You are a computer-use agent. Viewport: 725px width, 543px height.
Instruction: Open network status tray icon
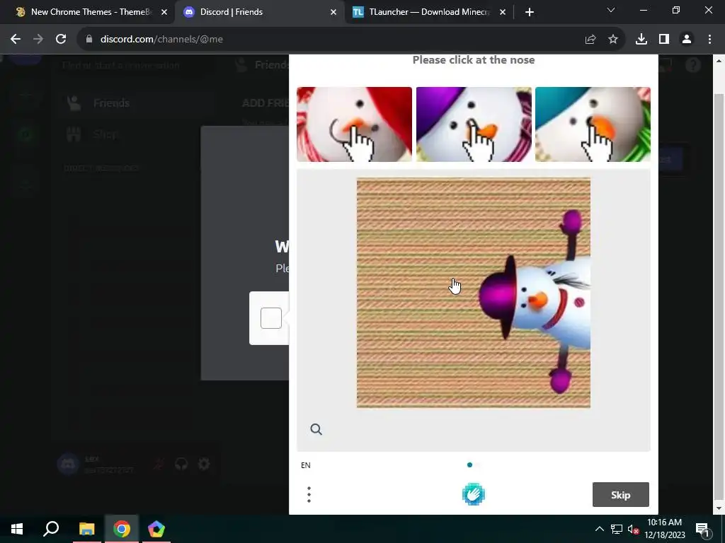tap(617, 529)
